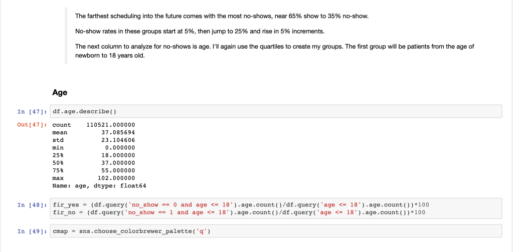Select the In [49] cell prompt

tap(31, 231)
